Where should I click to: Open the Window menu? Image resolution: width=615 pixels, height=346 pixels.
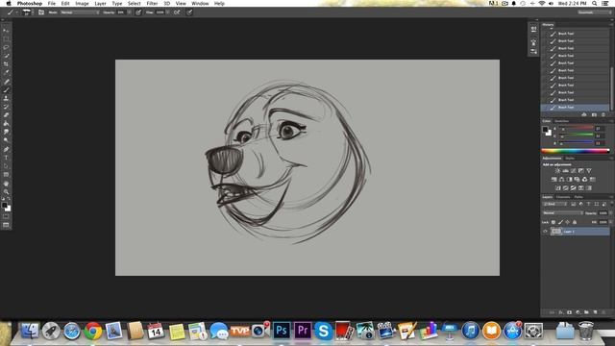click(200, 4)
